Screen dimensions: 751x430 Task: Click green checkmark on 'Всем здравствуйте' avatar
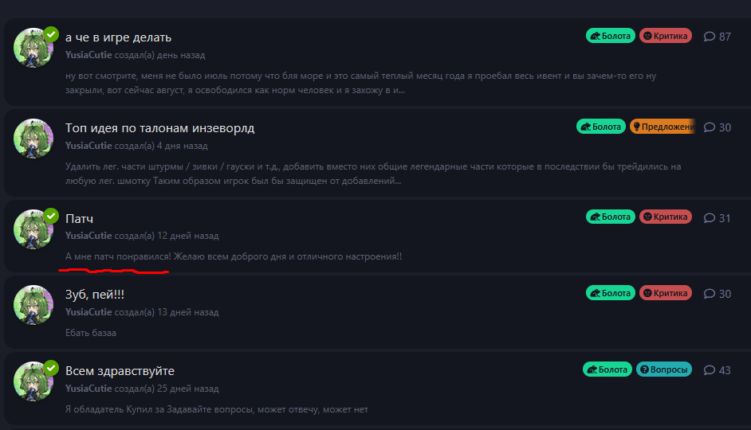click(51, 368)
